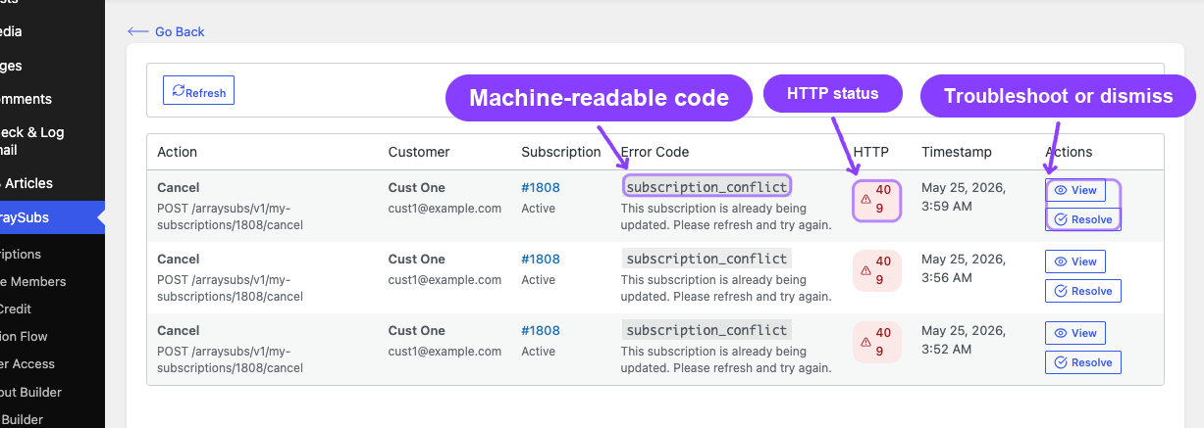
Task: Click the Action column header
Action: tap(177, 152)
